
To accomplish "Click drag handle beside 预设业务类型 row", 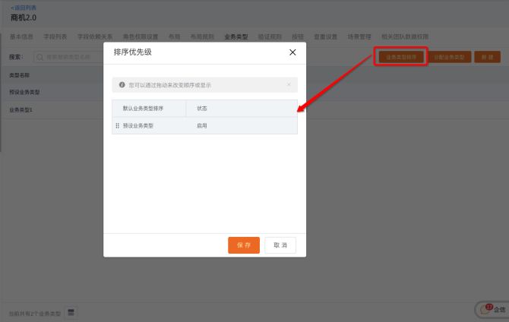I will 117,125.
